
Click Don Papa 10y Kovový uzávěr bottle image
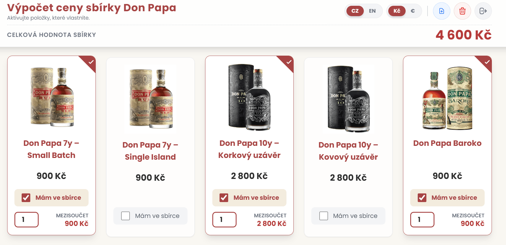pos(348,99)
